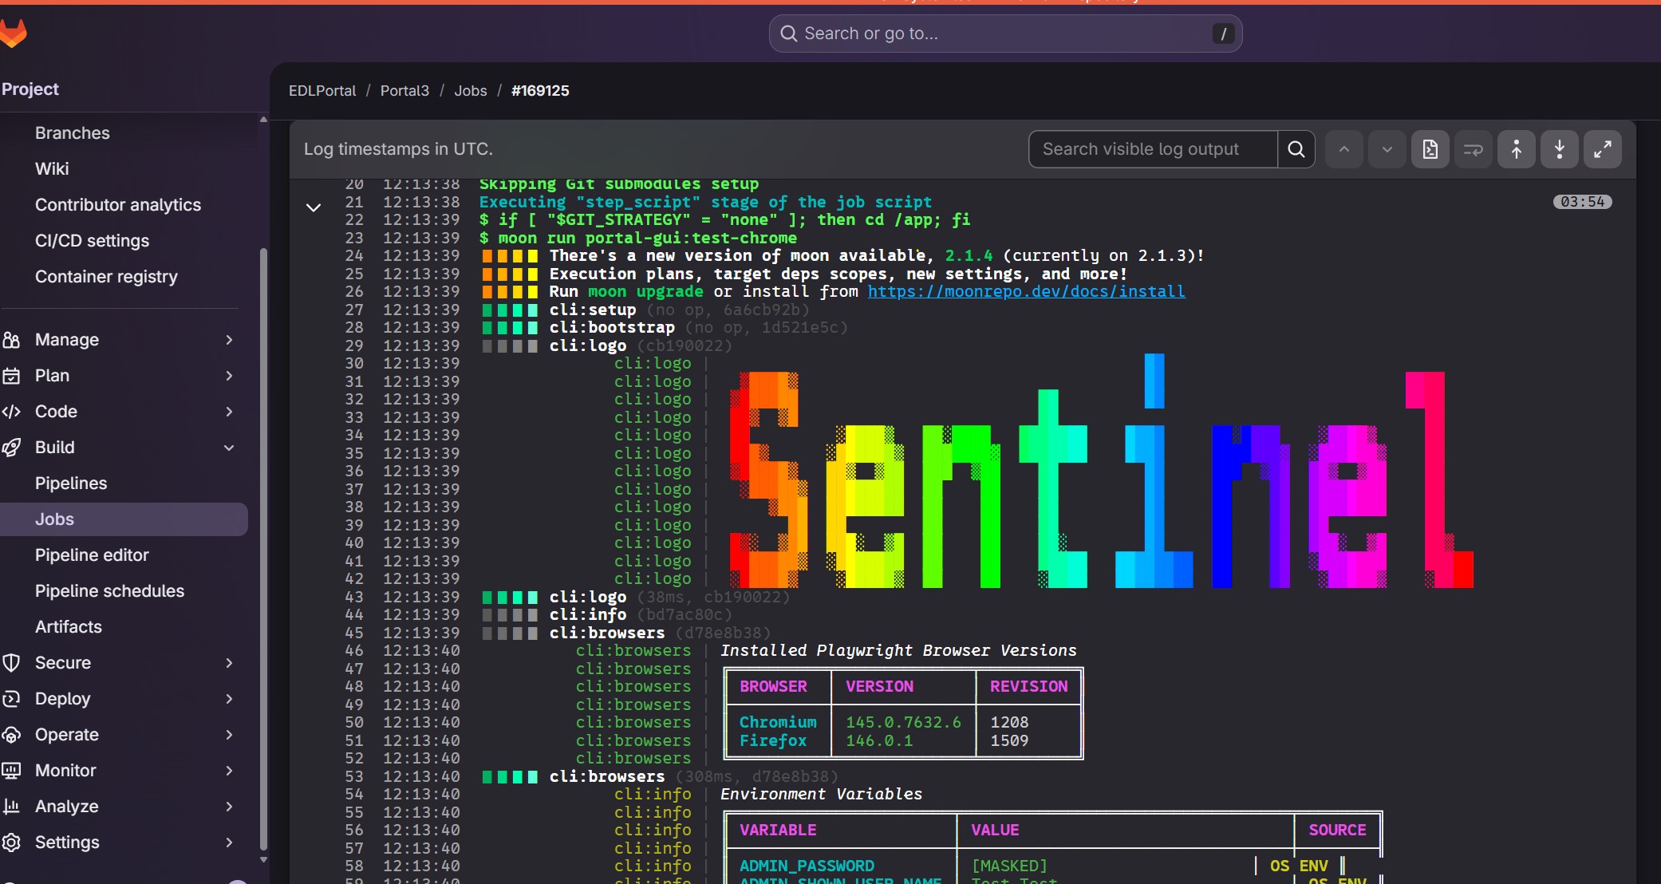Click the Deploy sidebar icon
The width and height of the screenshot is (1661, 884).
[x=11, y=699]
